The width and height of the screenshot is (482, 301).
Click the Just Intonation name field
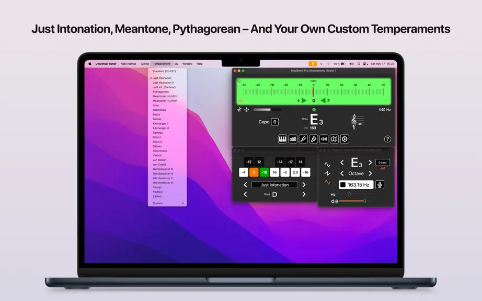(274, 185)
